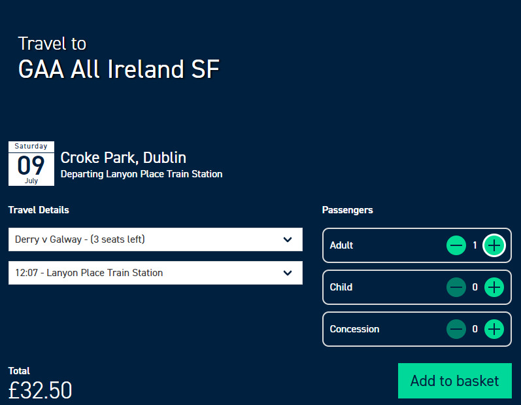Click the GAA All Ireland SF title

coord(118,69)
